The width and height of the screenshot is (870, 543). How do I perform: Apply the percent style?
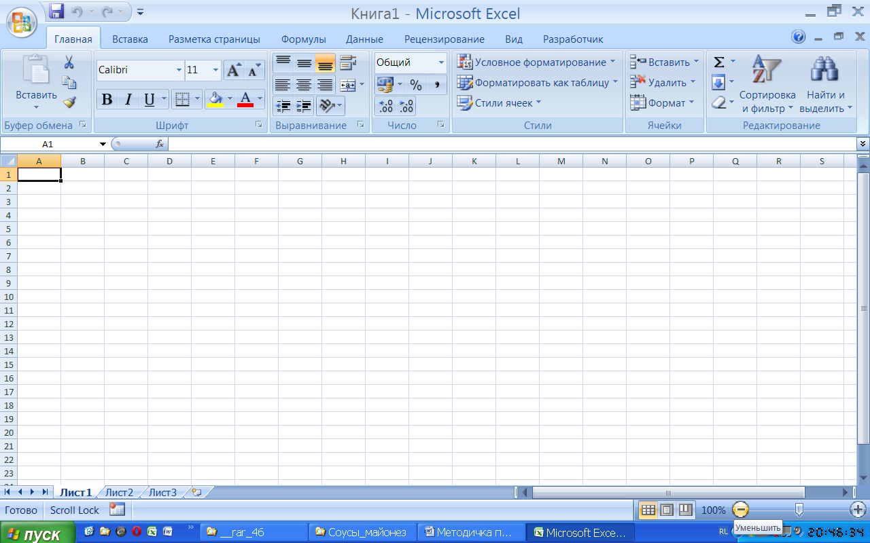416,85
